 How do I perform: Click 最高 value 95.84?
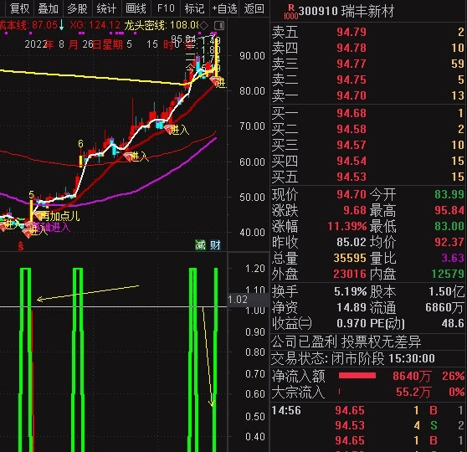click(449, 210)
